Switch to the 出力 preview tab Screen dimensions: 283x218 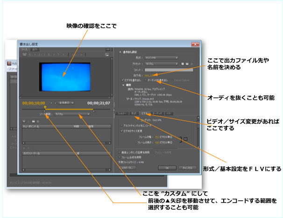(x=35, y=49)
